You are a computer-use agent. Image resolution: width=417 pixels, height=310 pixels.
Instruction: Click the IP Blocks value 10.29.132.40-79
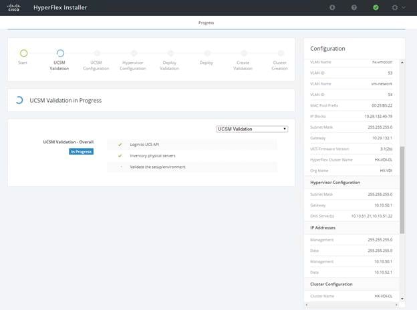pyautogui.click(x=378, y=117)
